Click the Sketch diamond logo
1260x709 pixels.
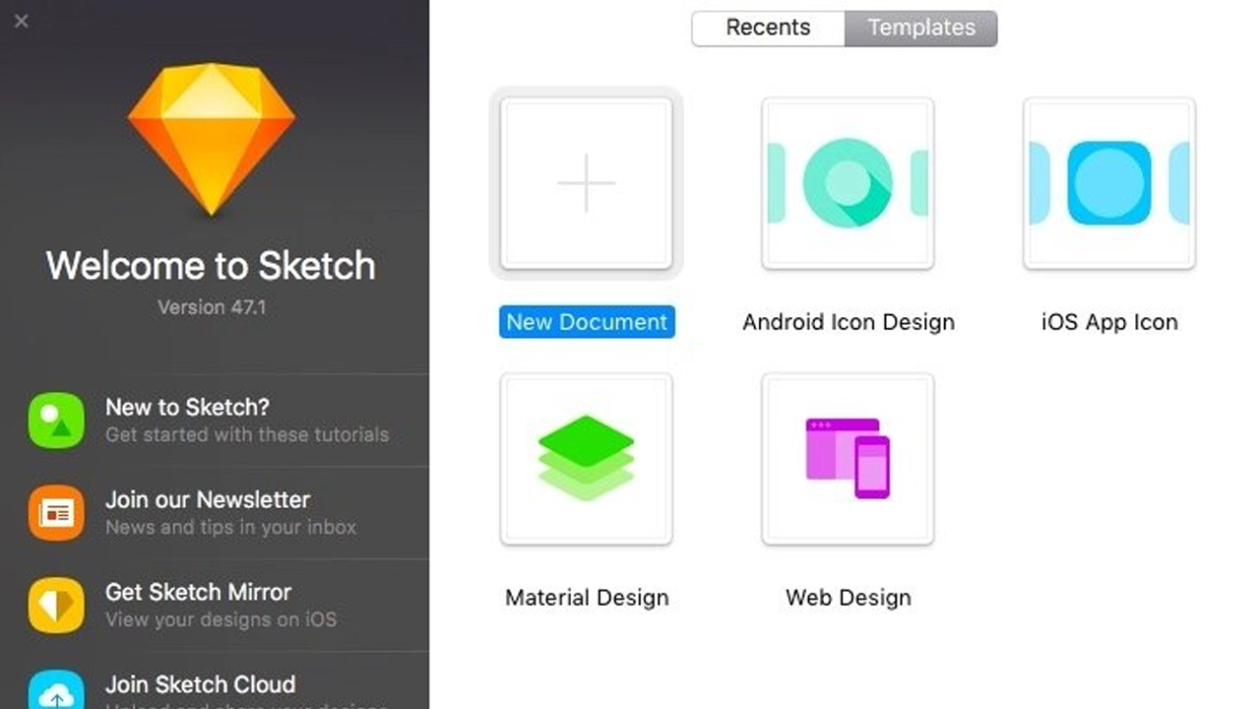tap(212, 139)
